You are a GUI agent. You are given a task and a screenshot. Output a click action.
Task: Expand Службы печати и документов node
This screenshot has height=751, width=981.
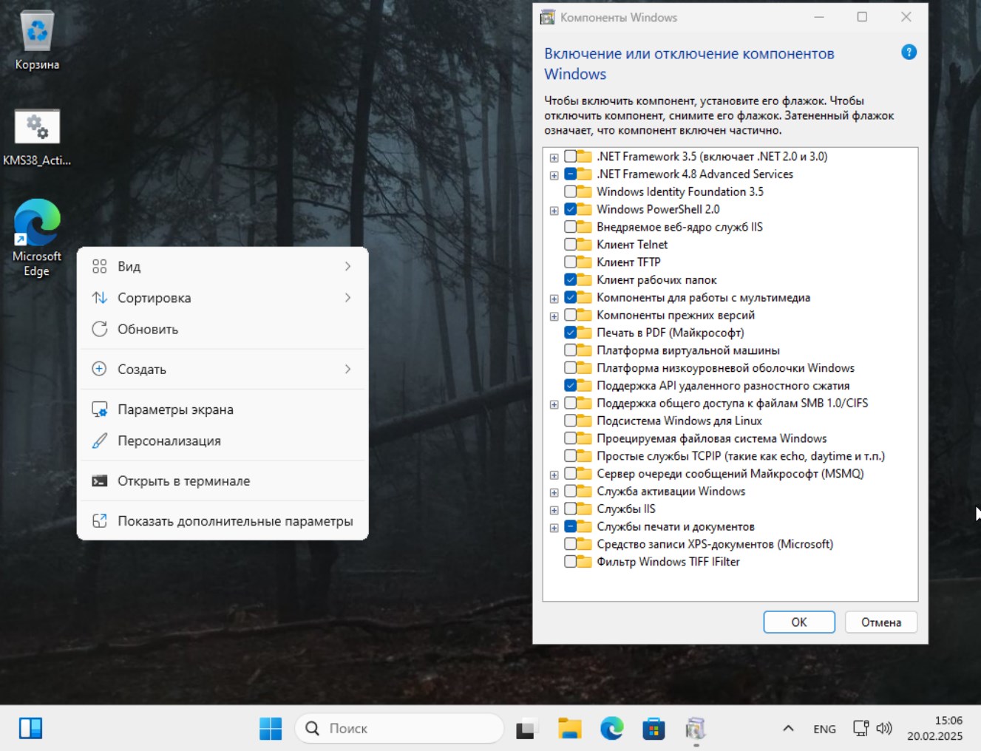[554, 528]
